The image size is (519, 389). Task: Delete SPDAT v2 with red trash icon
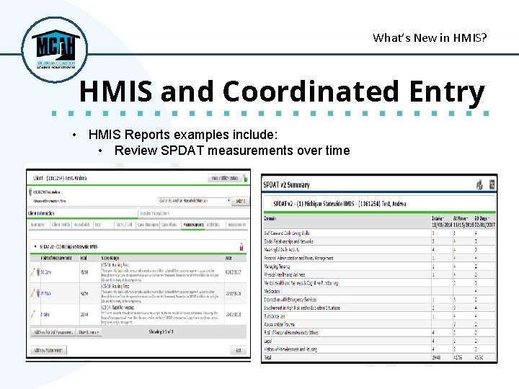(241, 247)
